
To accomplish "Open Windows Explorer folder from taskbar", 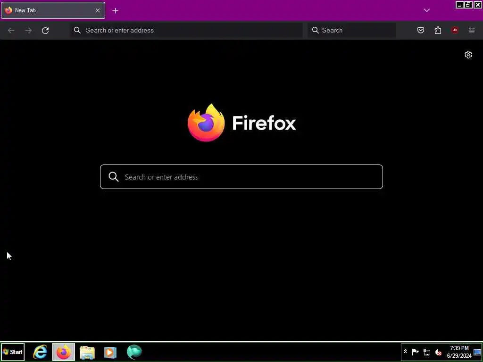I will point(87,352).
